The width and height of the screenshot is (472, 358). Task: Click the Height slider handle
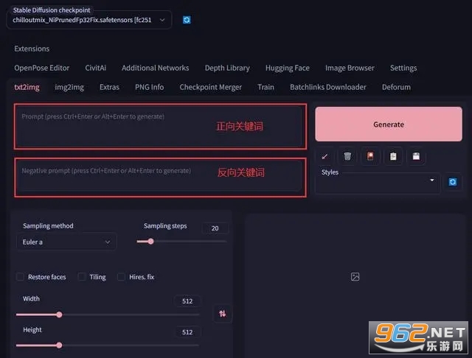point(59,345)
